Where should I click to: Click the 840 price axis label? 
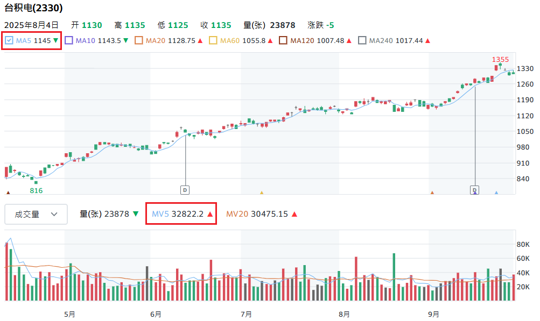(523, 179)
